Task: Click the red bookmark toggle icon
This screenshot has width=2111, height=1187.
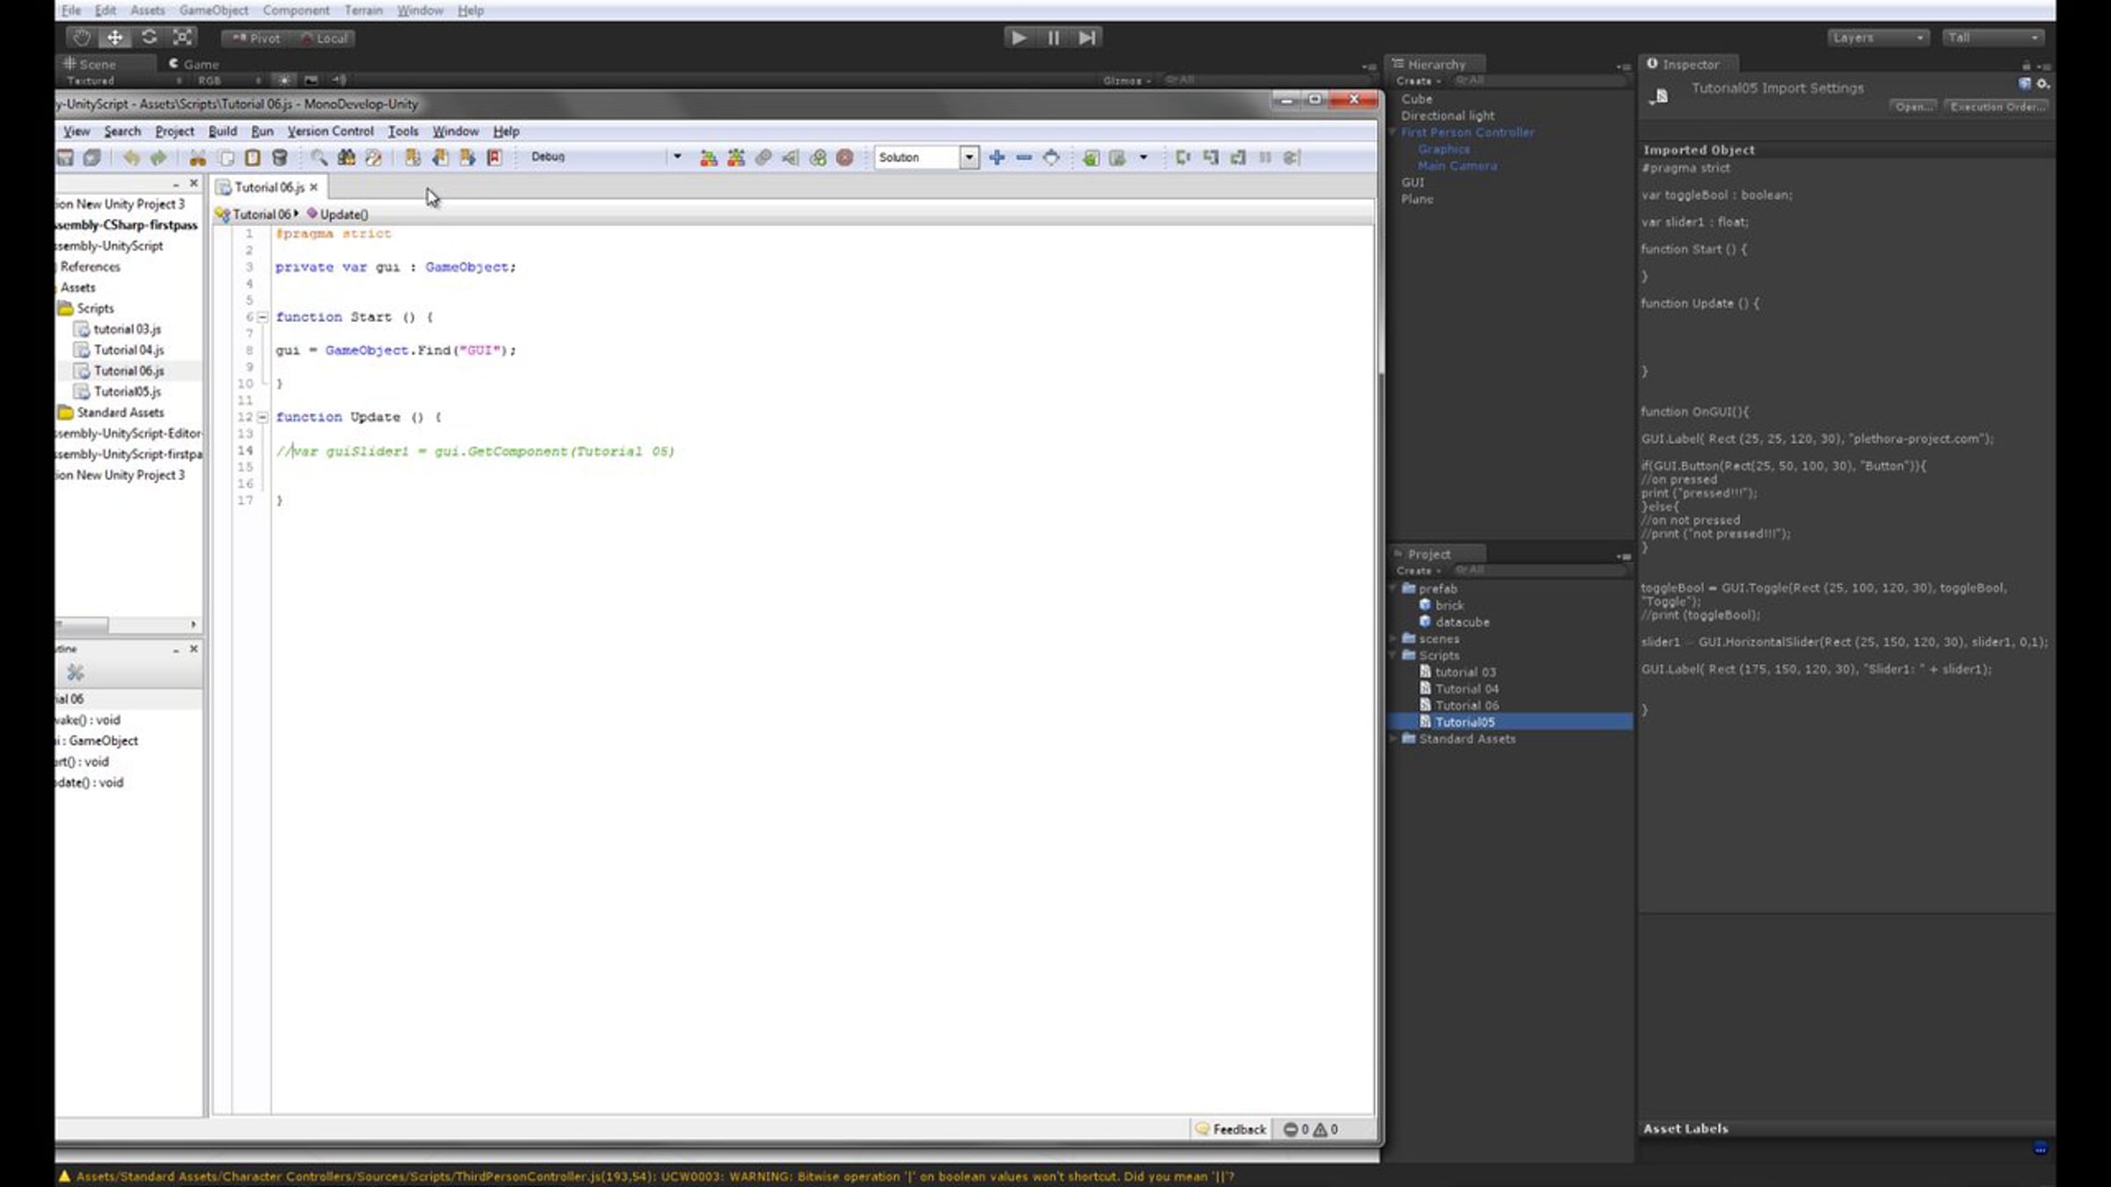Action: click(494, 157)
